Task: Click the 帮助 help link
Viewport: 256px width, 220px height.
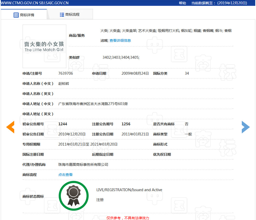Action: click(182, 3)
